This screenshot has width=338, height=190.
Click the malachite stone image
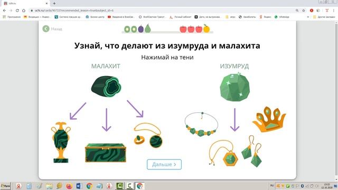106,87
